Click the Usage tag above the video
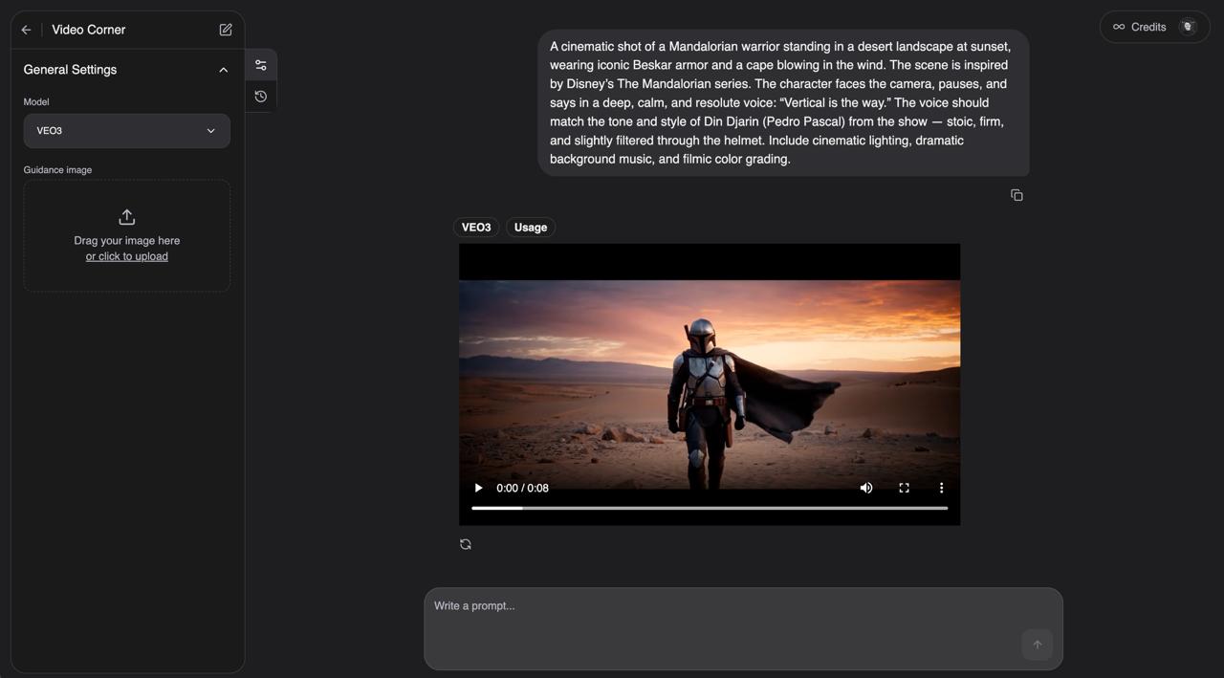The width and height of the screenshot is (1224, 678). coord(531,228)
